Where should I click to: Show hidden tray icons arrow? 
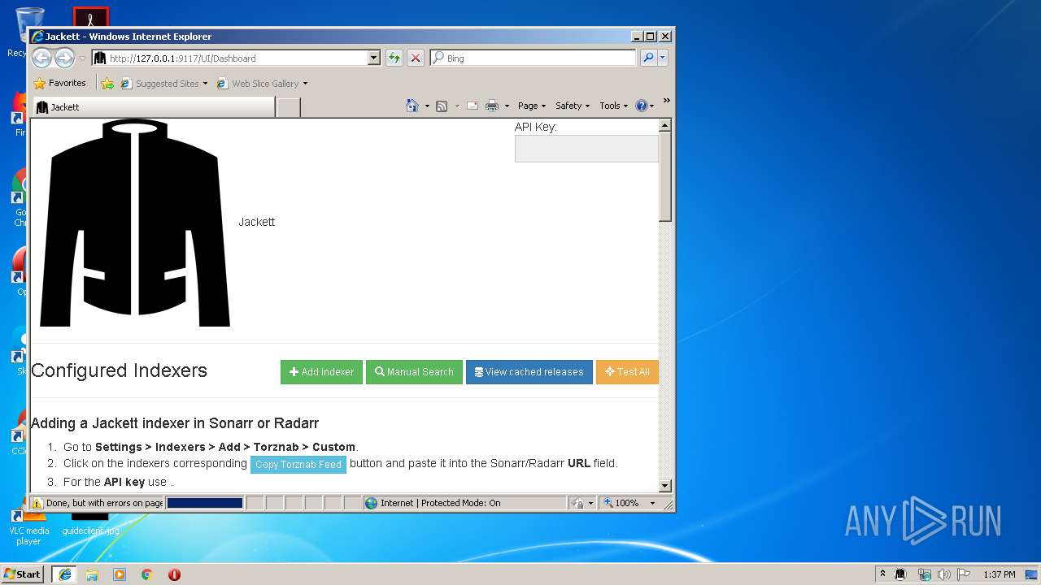882,574
